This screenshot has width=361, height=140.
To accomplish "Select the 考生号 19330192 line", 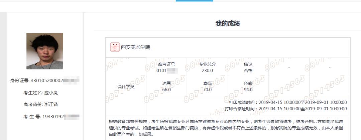I will [51, 117].
